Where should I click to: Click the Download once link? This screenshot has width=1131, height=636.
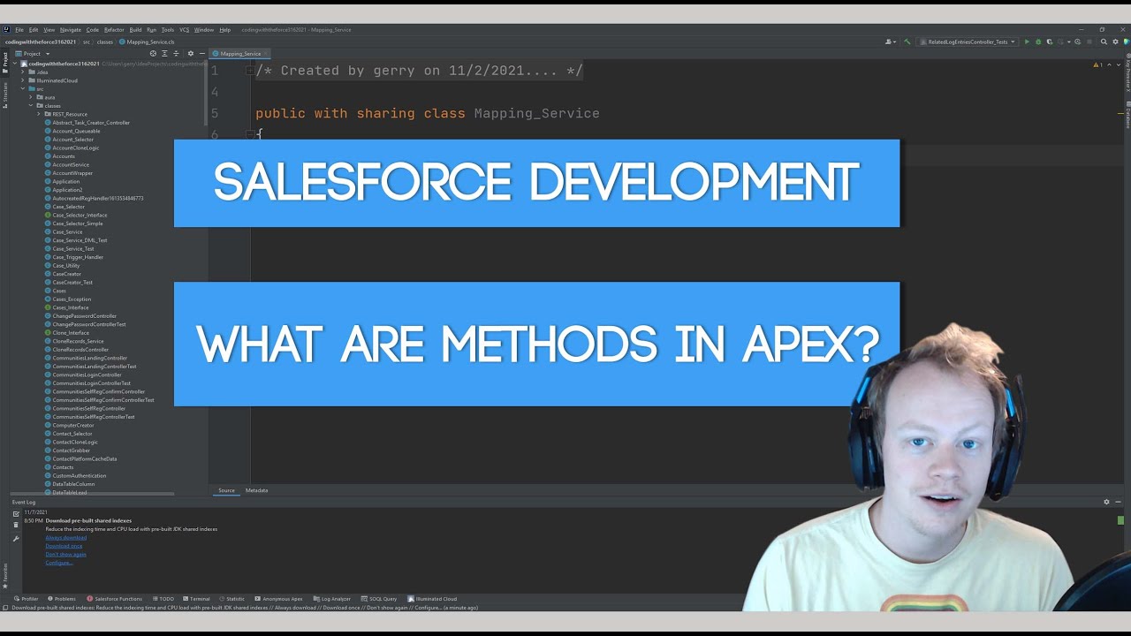pos(64,546)
